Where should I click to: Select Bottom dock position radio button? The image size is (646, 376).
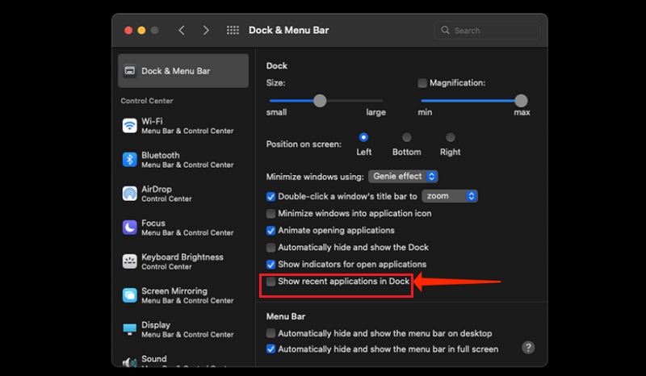[x=407, y=138]
